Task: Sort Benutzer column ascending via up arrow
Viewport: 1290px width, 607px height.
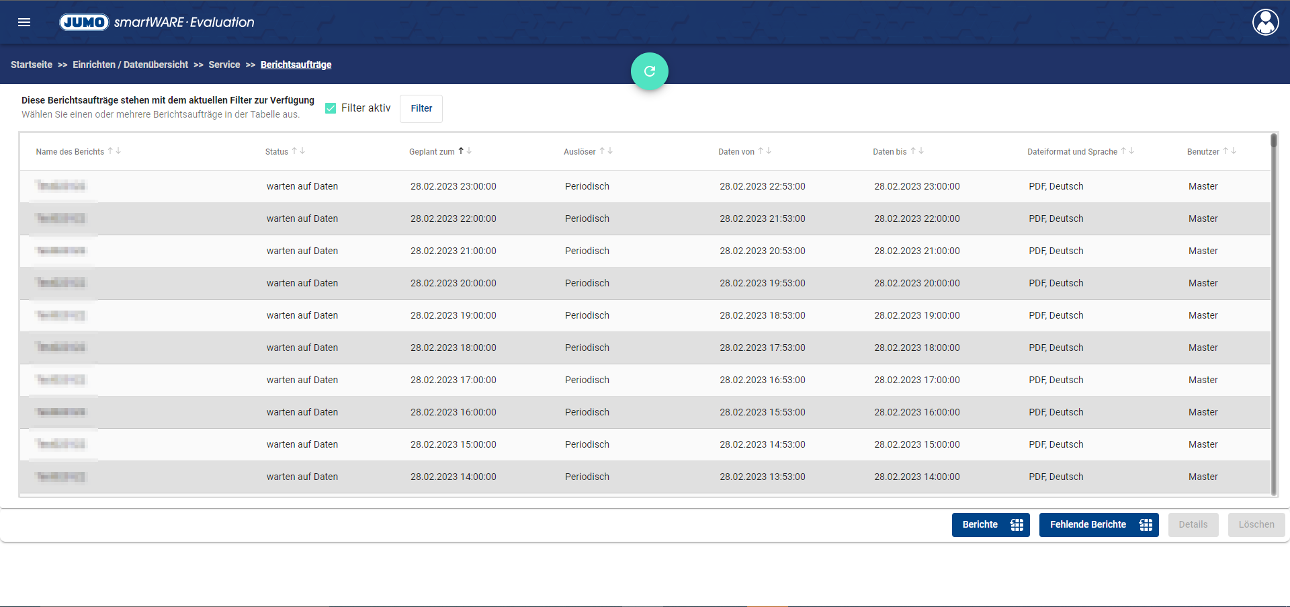Action: tap(1225, 151)
